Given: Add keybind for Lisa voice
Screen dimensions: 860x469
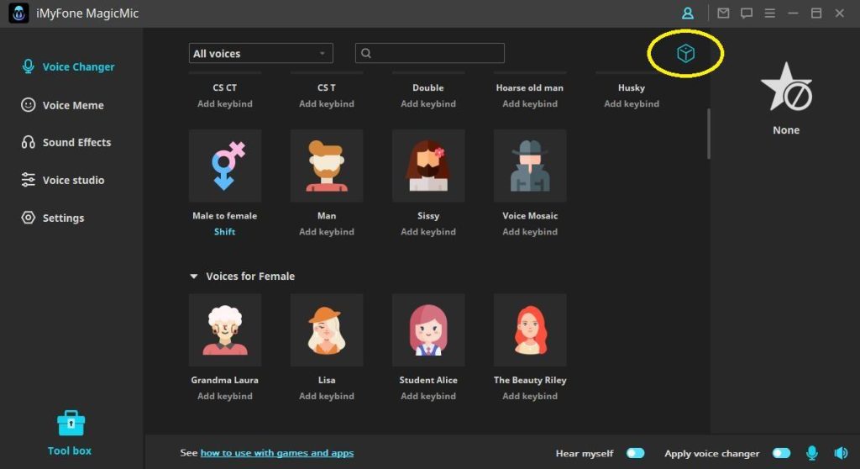Looking at the screenshot, I should [x=327, y=396].
